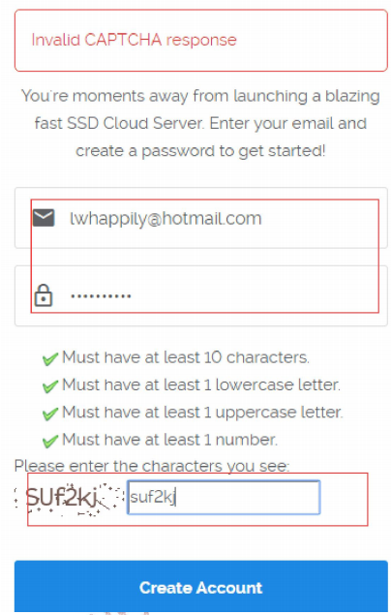Click the 'Please enter the characters you see' label
Screen dimensions: 391x615
point(152,466)
